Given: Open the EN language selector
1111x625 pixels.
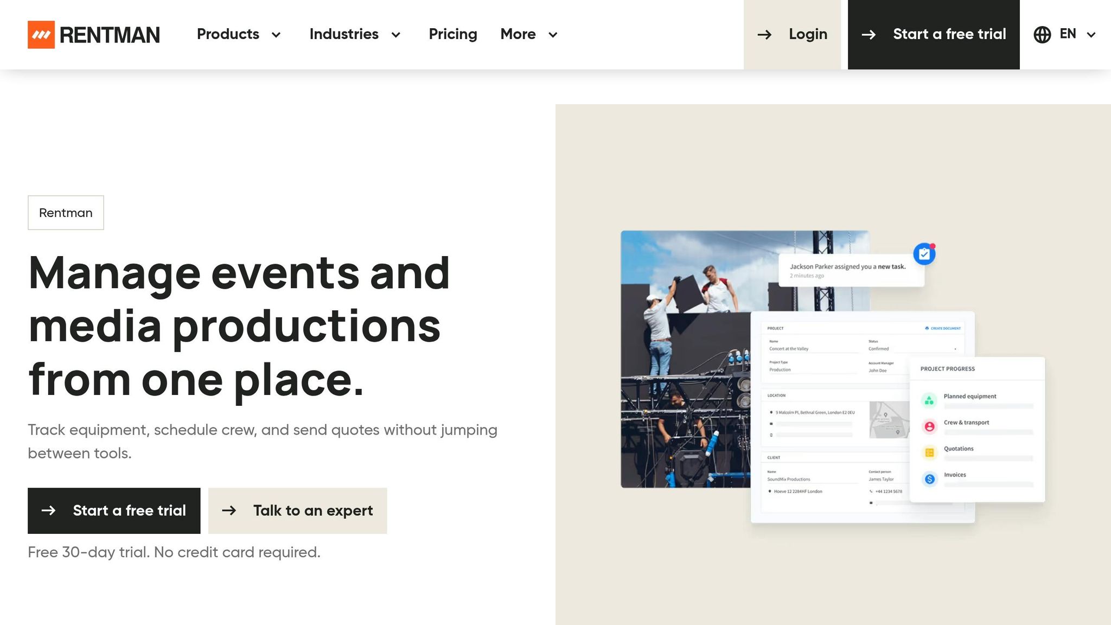Looking at the screenshot, I should 1065,34.
